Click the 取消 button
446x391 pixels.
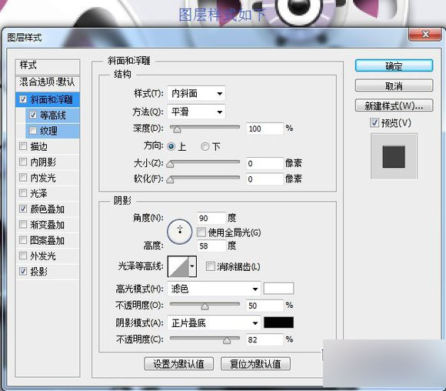pos(394,85)
